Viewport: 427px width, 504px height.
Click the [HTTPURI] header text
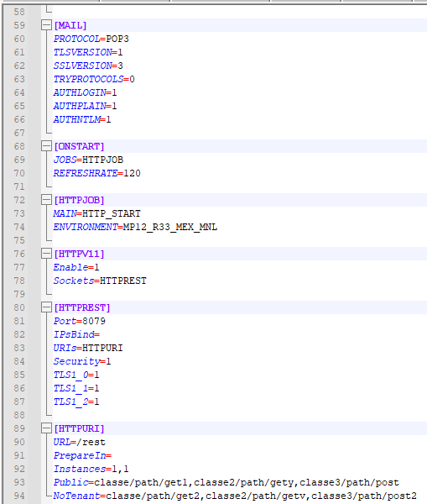point(79,428)
